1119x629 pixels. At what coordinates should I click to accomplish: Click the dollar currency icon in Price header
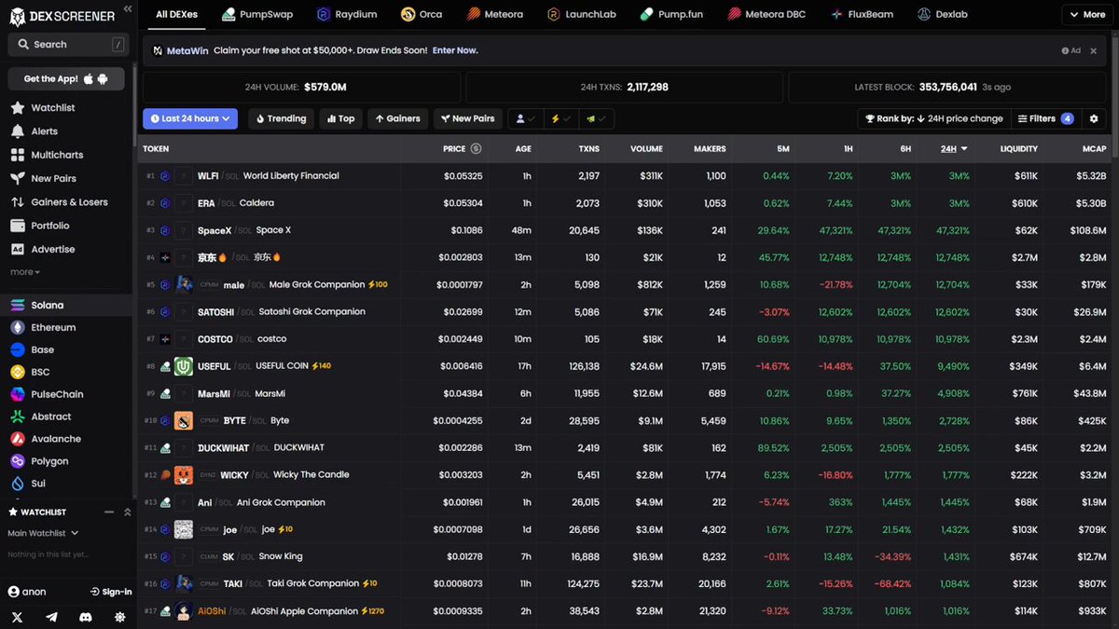(476, 149)
